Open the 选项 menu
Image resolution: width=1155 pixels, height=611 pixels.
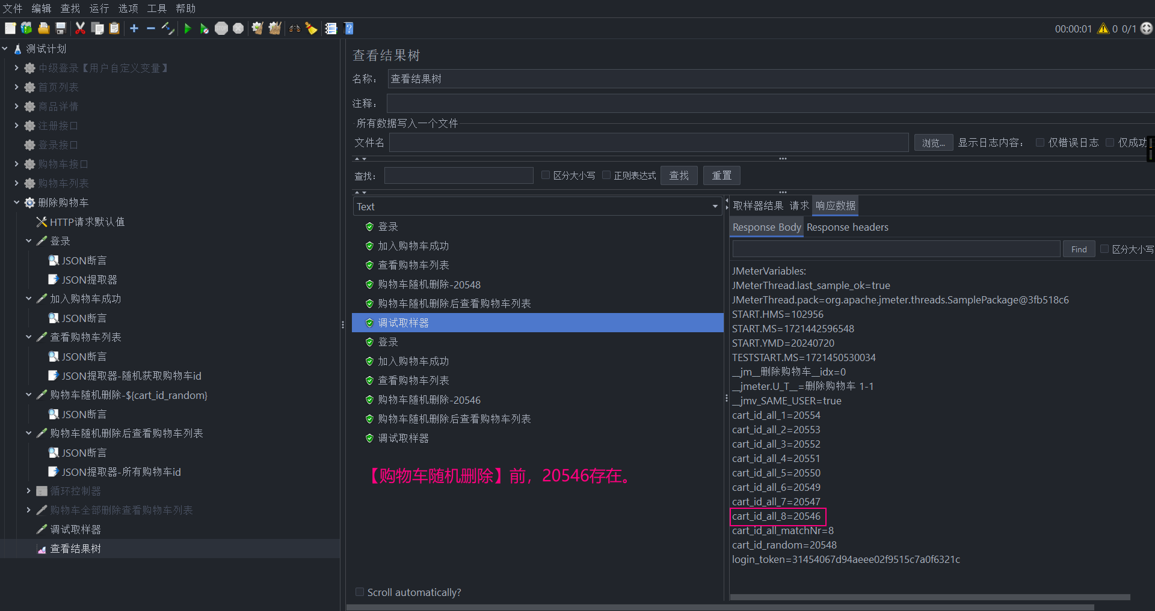[x=128, y=8]
